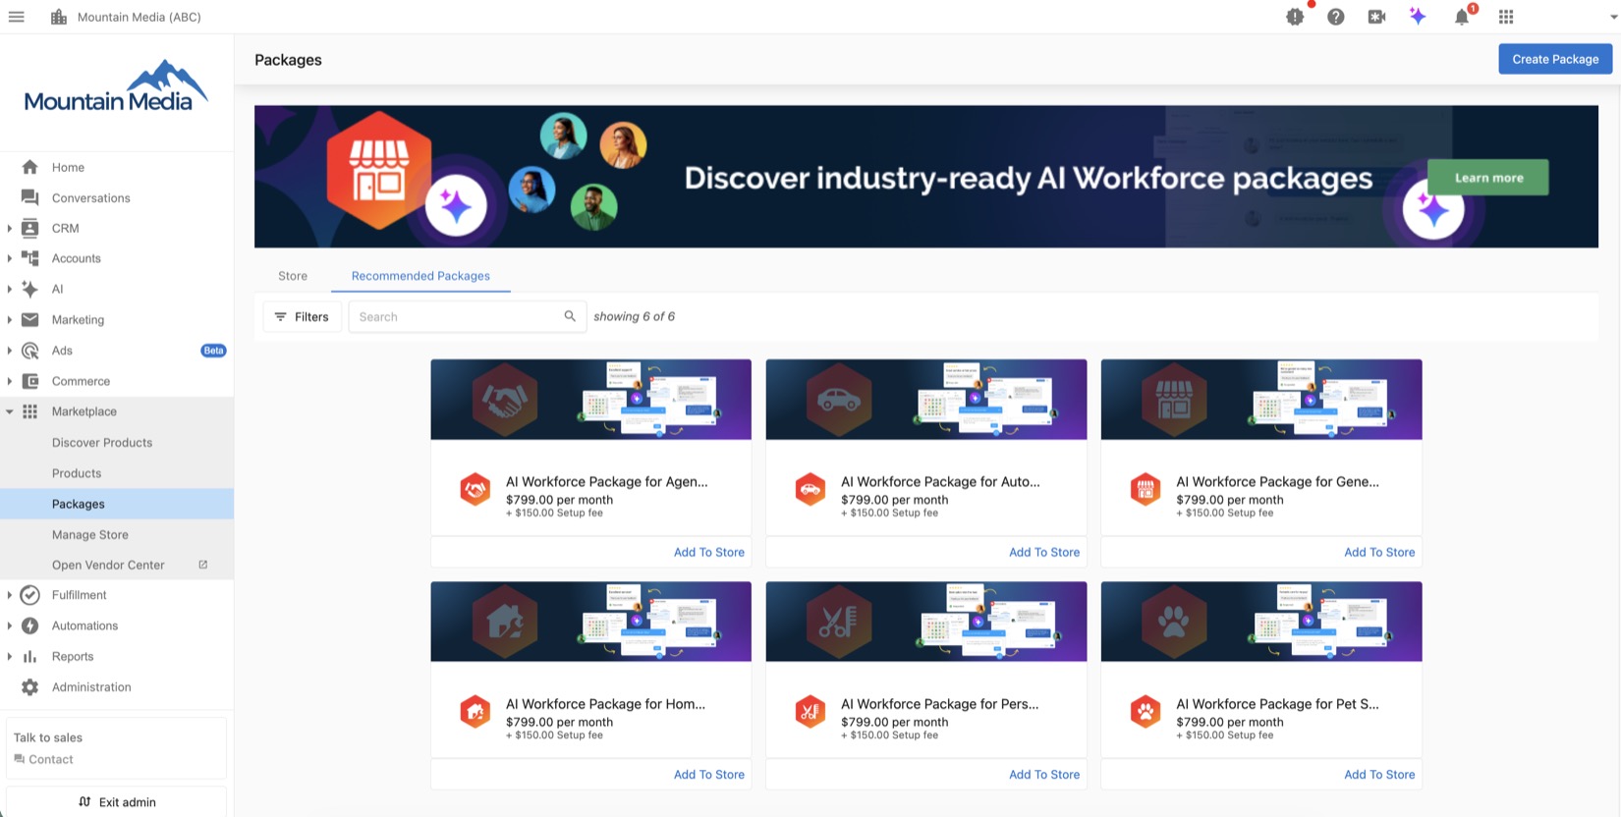Click the Mountain Media building icon
The height and width of the screenshot is (817, 1621).
[x=59, y=17]
